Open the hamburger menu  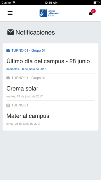[x=10, y=13]
